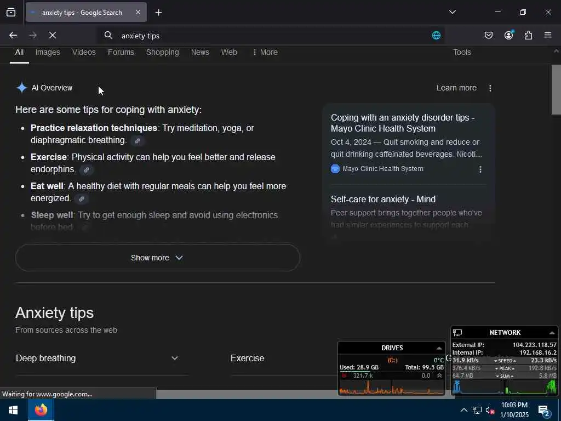Expand the Exercise section

click(x=247, y=358)
